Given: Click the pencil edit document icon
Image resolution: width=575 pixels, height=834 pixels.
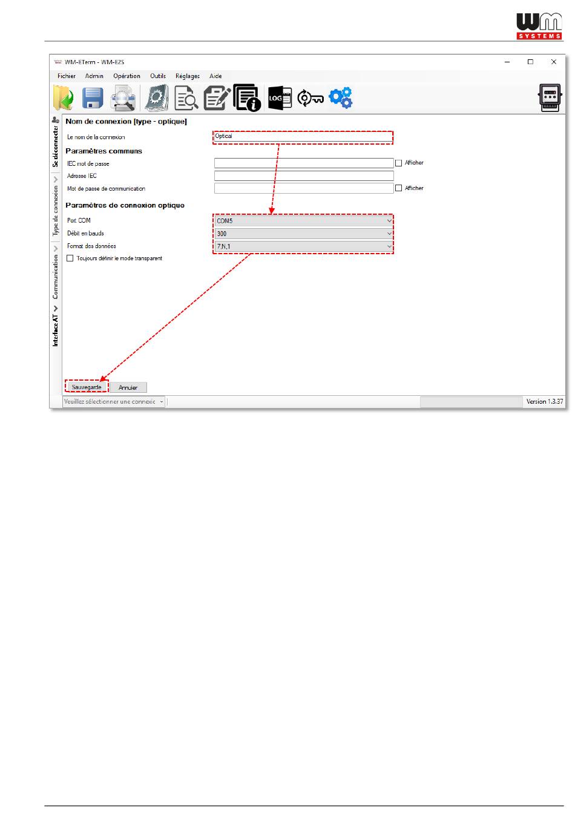Looking at the screenshot, I should (x=217, y=97).
